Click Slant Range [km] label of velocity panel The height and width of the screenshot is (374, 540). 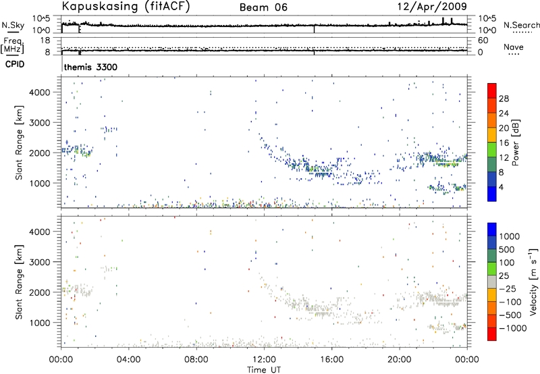[x=19, y=282]
